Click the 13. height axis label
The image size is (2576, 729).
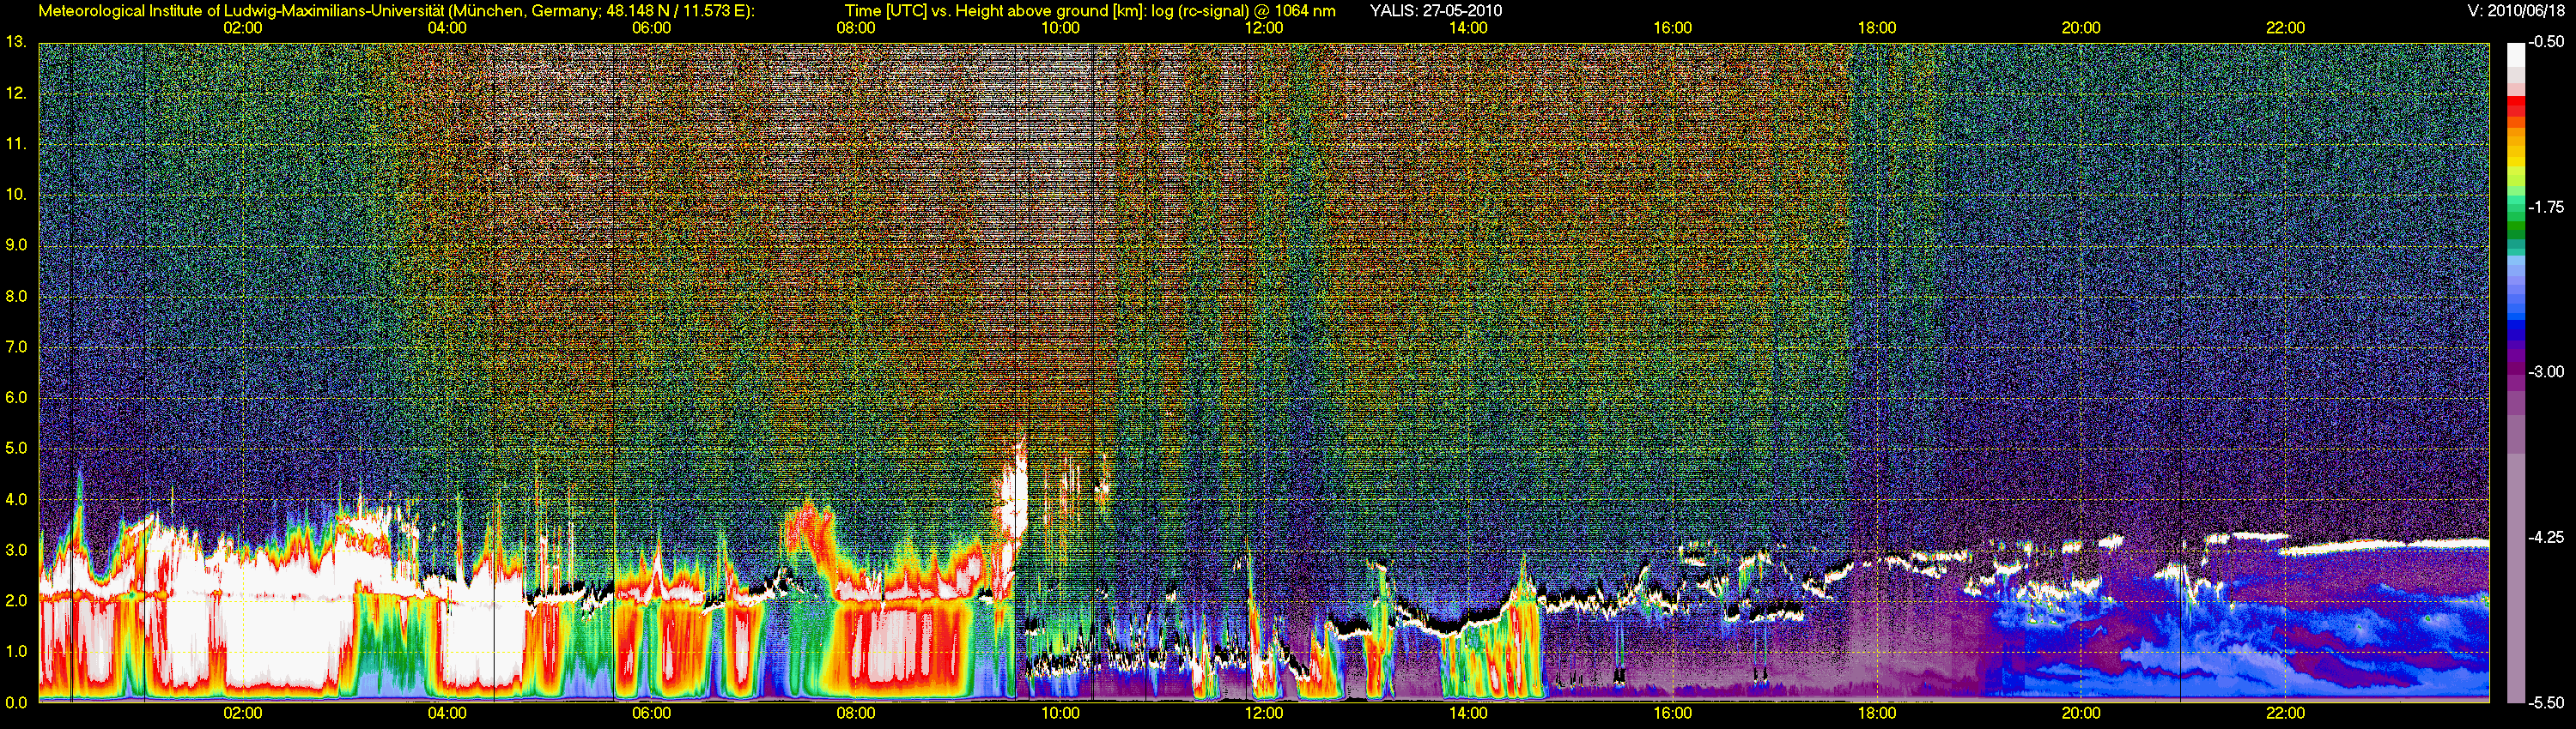15,42
